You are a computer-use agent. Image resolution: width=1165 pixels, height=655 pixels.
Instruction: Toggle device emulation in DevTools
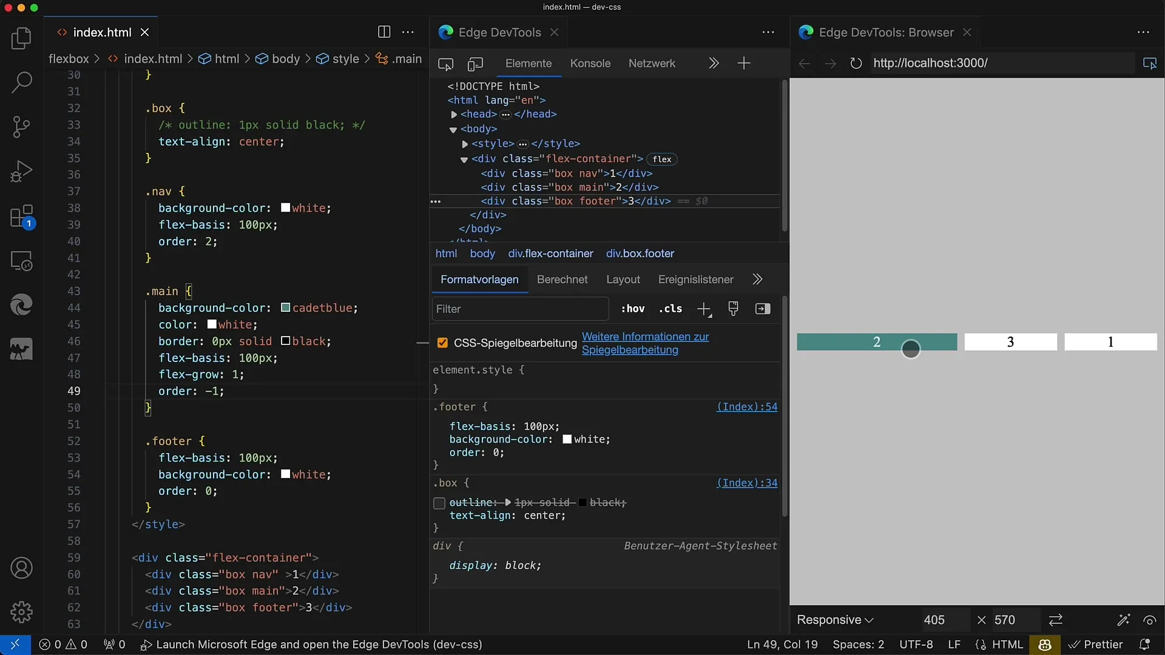pos(475,64)
